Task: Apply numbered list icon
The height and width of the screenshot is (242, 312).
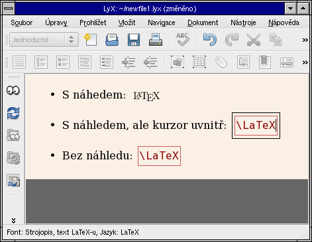Action: (41, 62)
